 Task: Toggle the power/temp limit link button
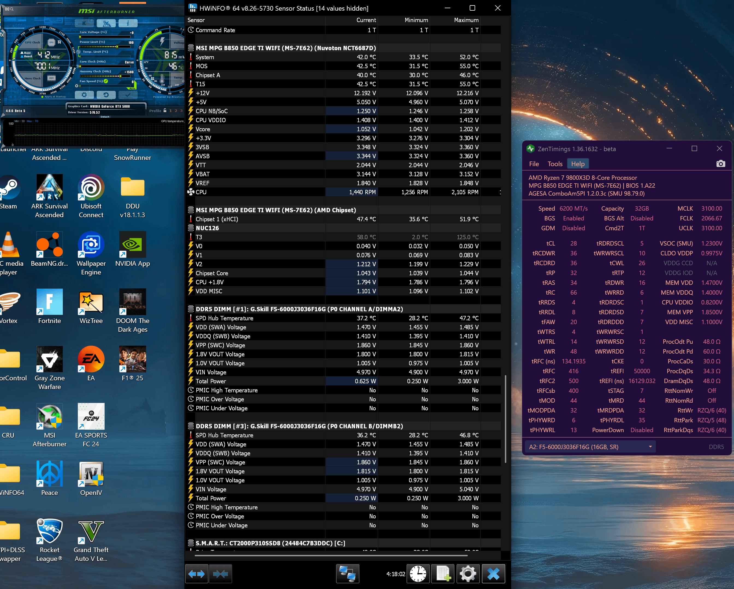click(x=78, y=52)
